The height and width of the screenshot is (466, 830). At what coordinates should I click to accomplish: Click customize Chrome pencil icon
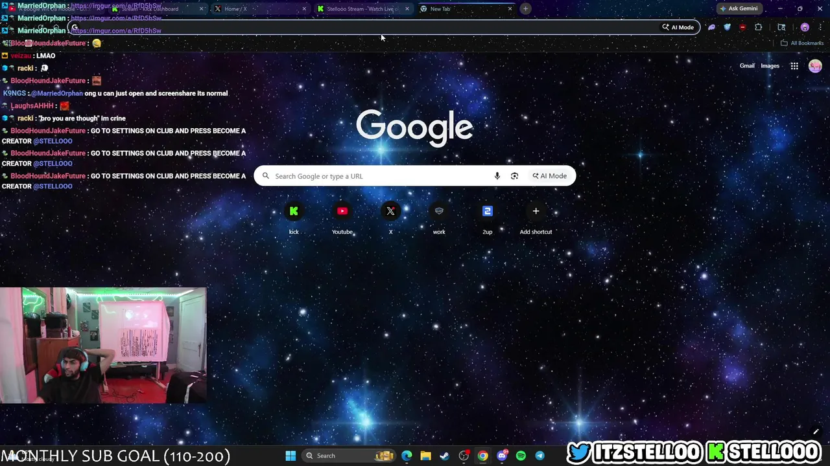pos(816,432)
